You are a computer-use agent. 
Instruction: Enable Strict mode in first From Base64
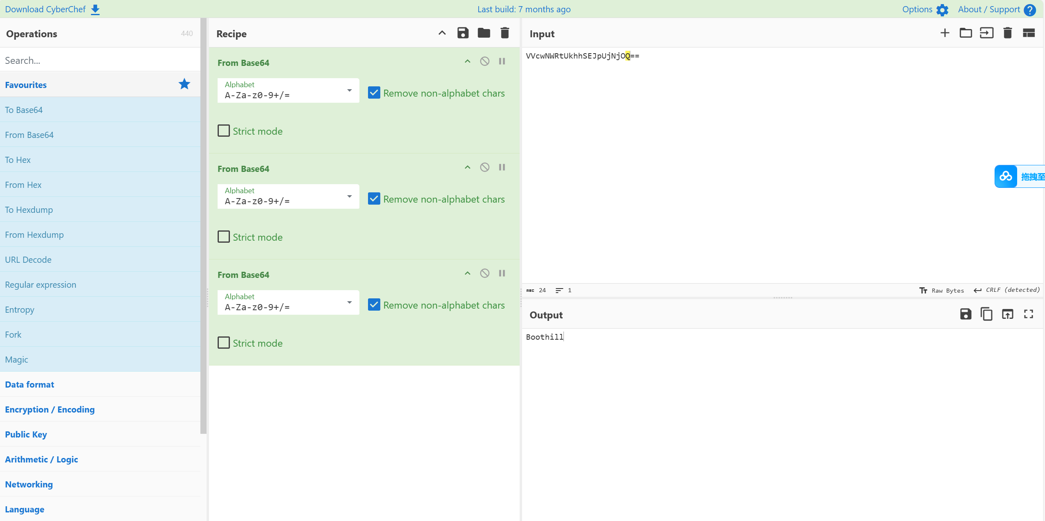pyautogui.click(x=224, y=131)
